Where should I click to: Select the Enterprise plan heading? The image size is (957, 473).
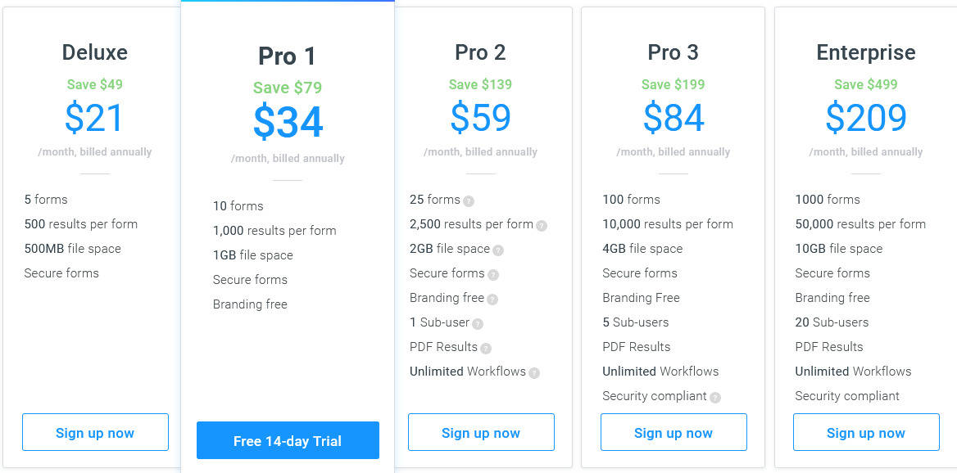865,52
